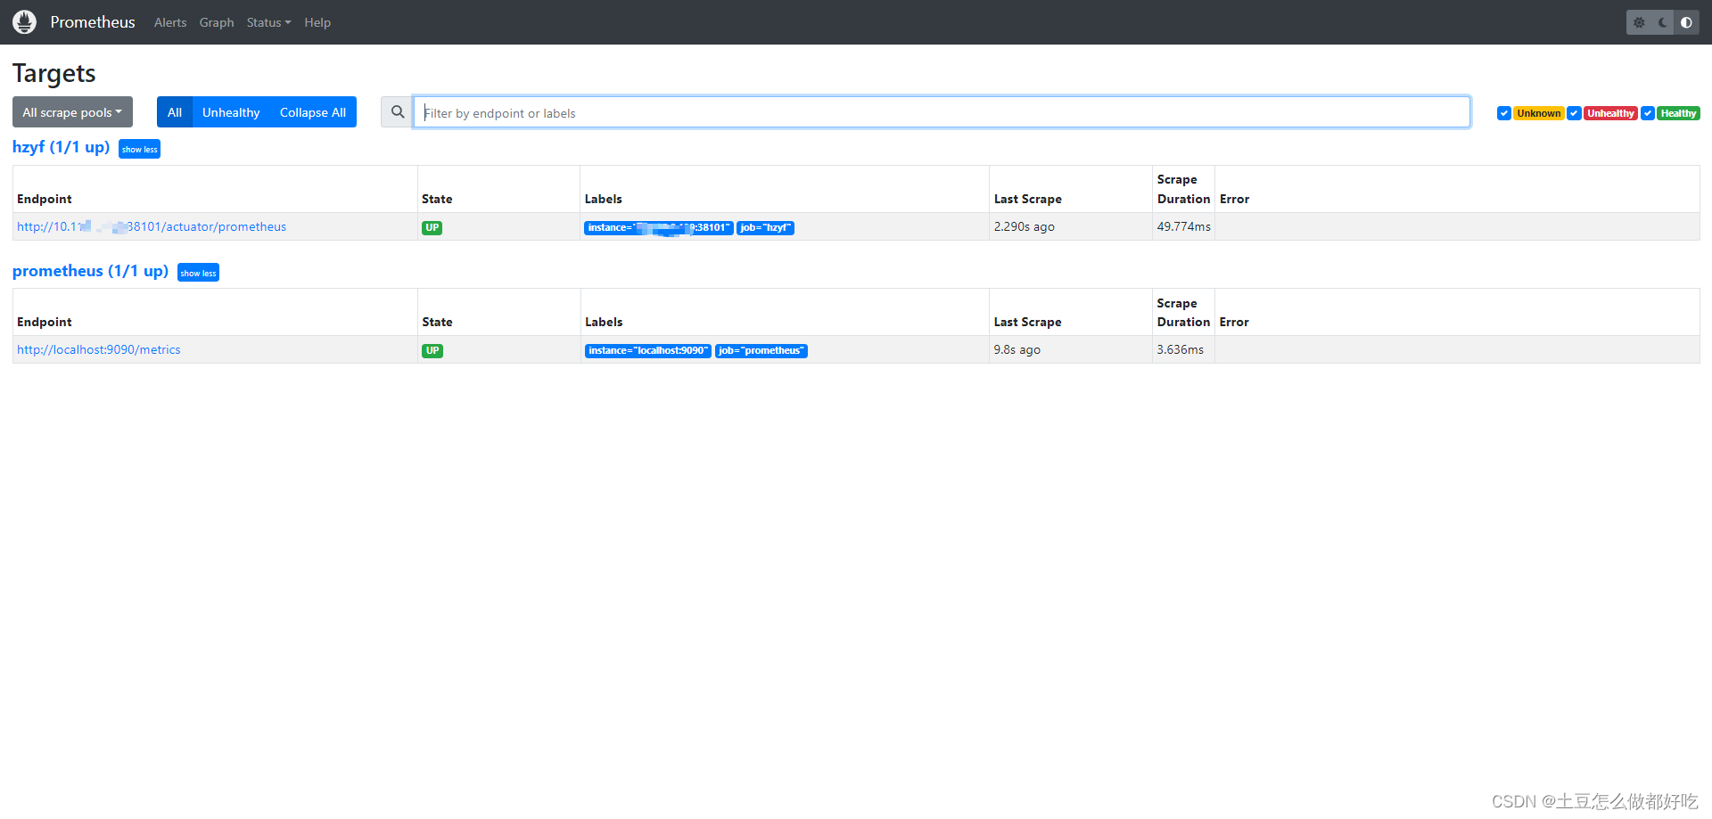
Task: Click the green Healthy filter badge
Action: coord(1678,113)
